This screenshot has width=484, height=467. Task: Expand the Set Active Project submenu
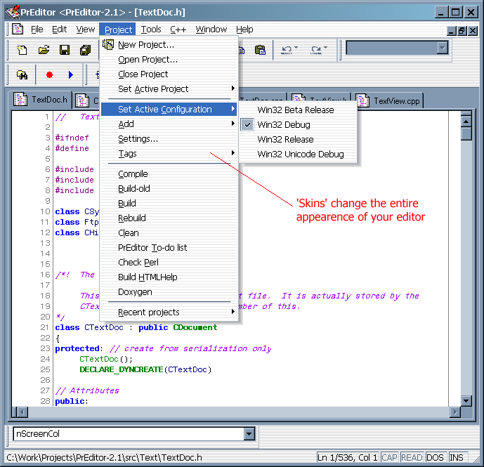pos(169,89)
